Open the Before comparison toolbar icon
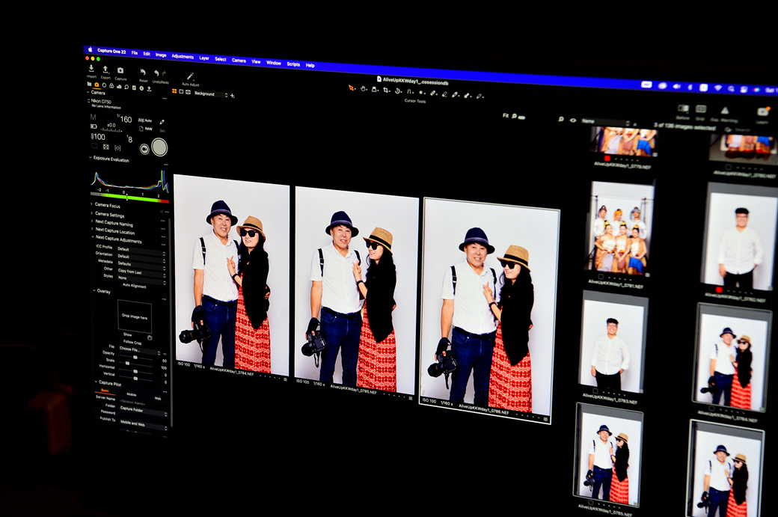Image resolution: width=778 pixels, height=517 pixels. 683,108
